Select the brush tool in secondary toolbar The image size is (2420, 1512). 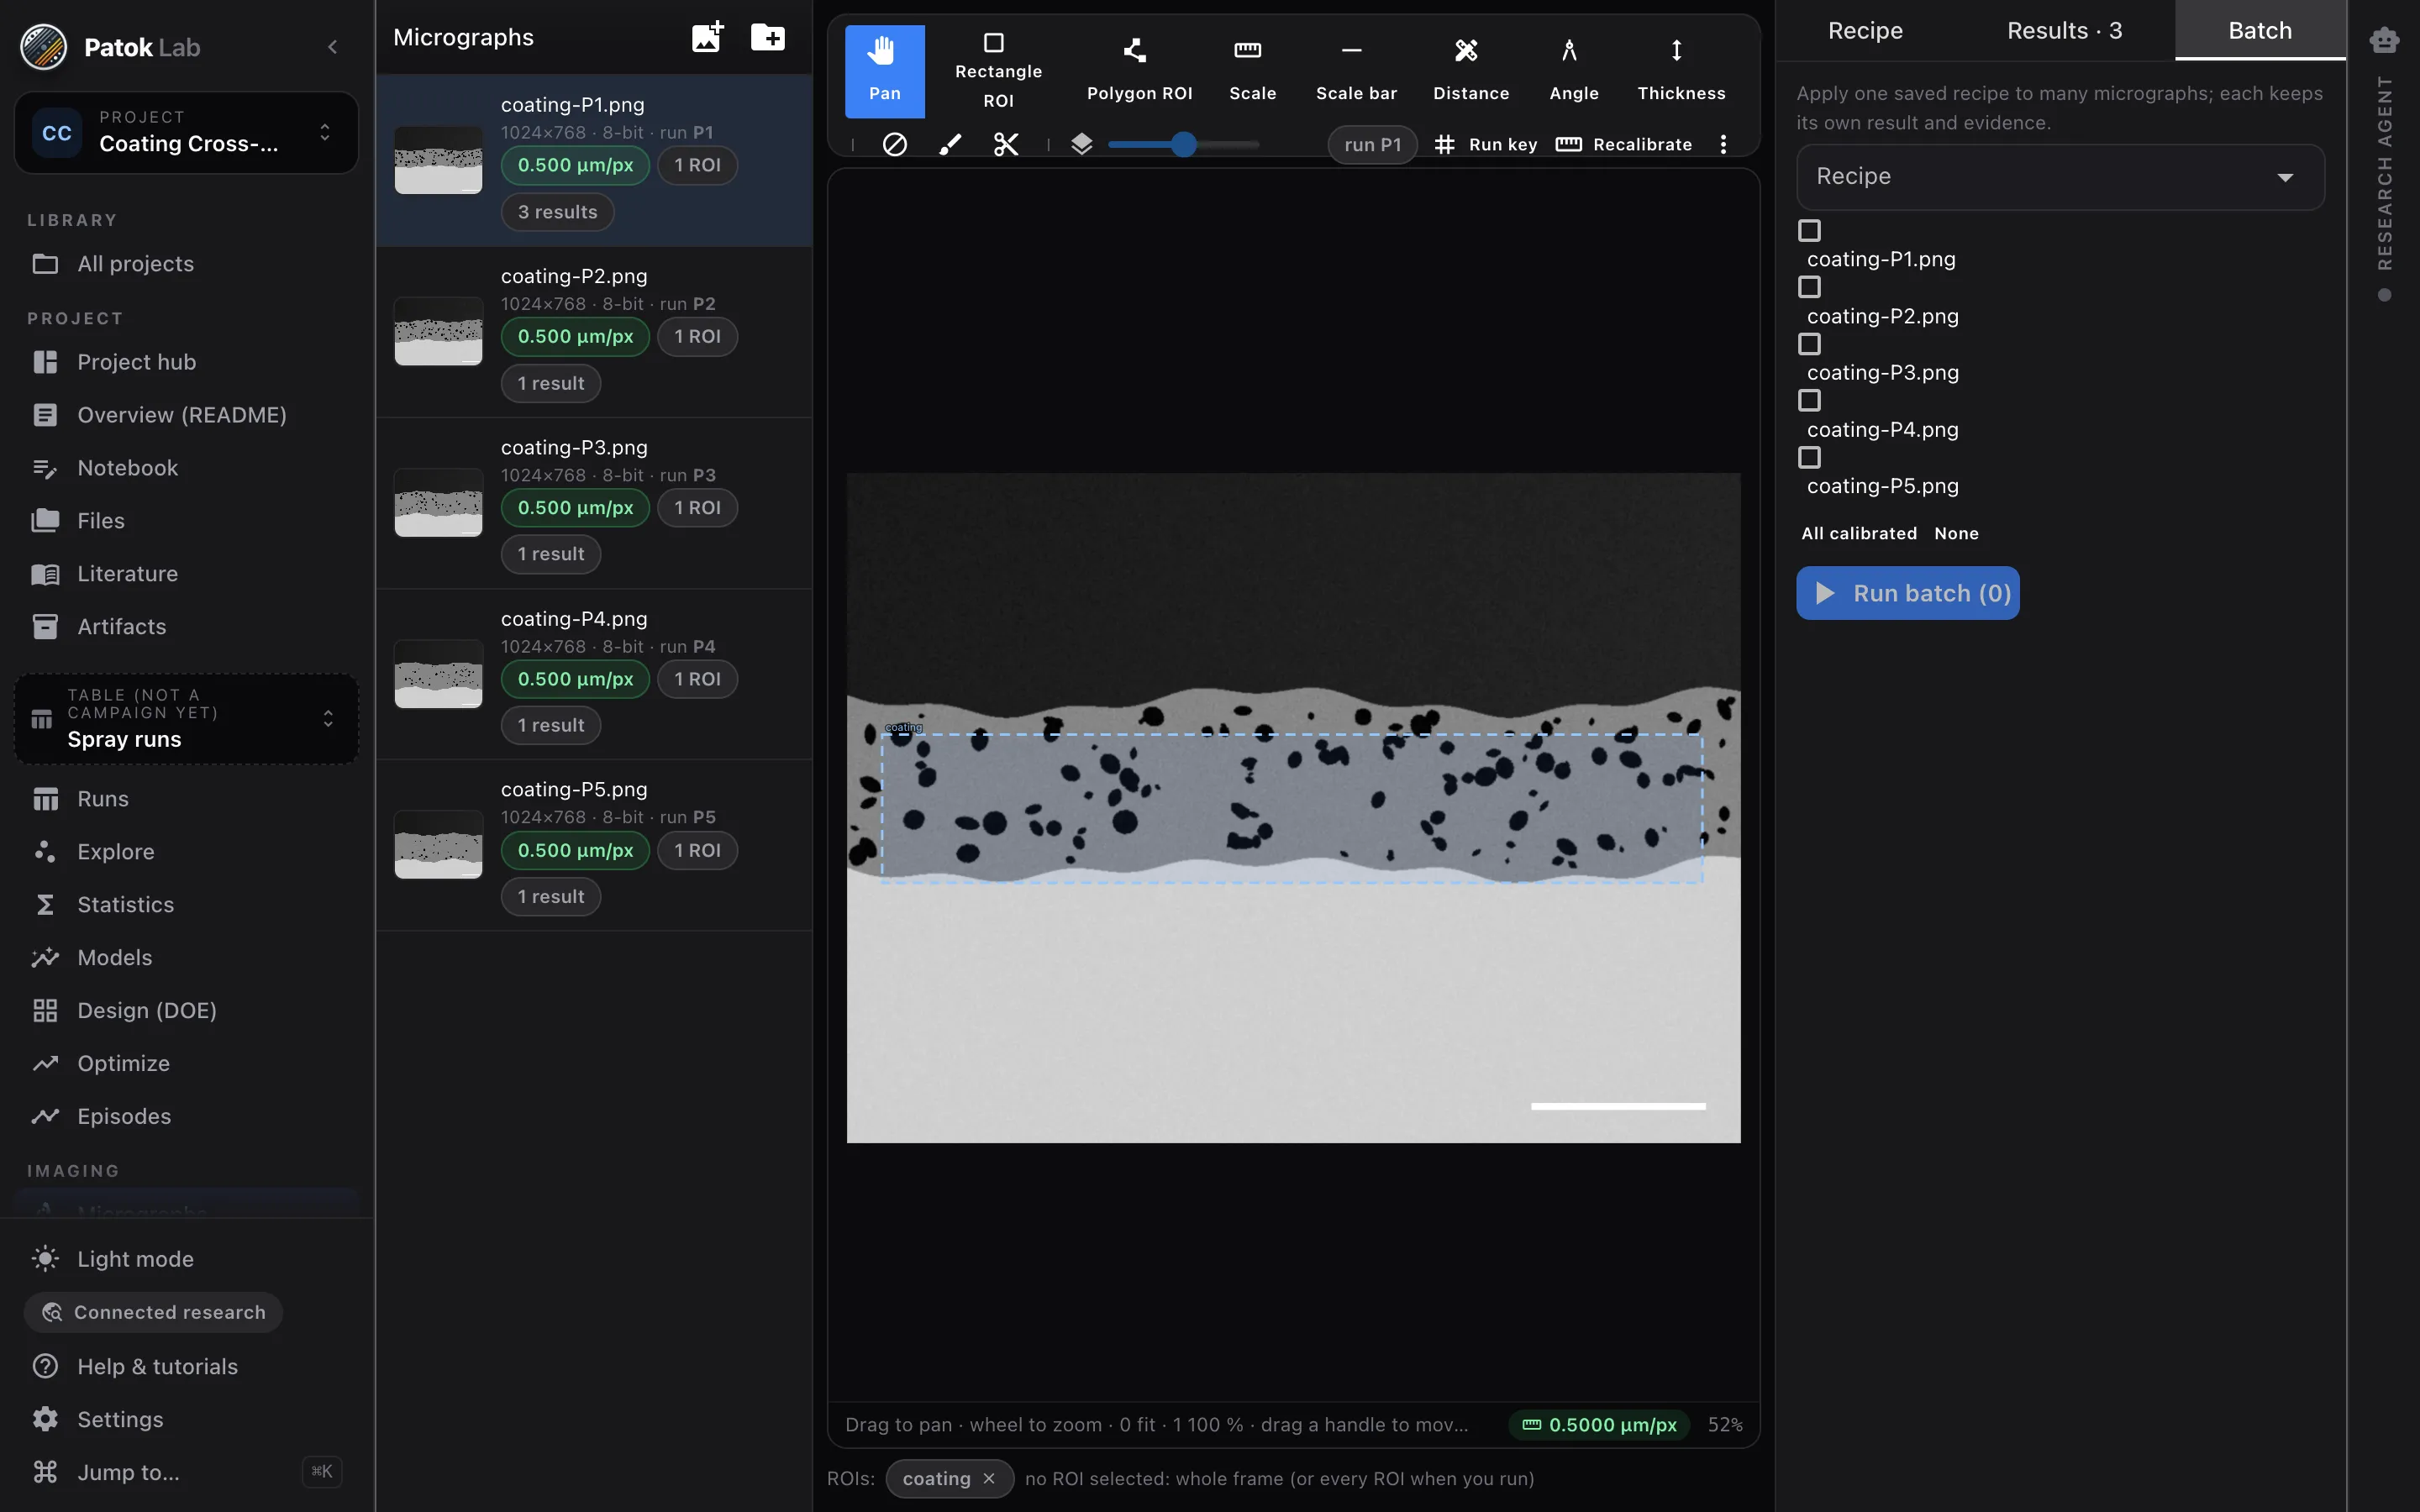950,144
